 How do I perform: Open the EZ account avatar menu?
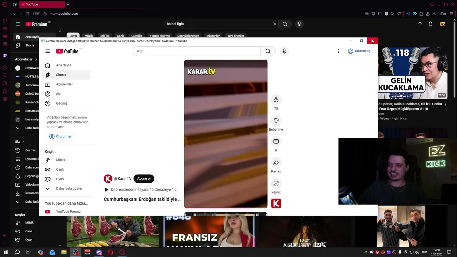443,24
